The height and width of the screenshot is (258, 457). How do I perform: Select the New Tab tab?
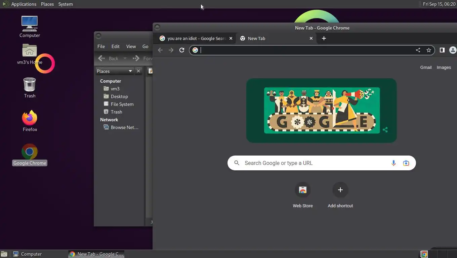[277, 38]
